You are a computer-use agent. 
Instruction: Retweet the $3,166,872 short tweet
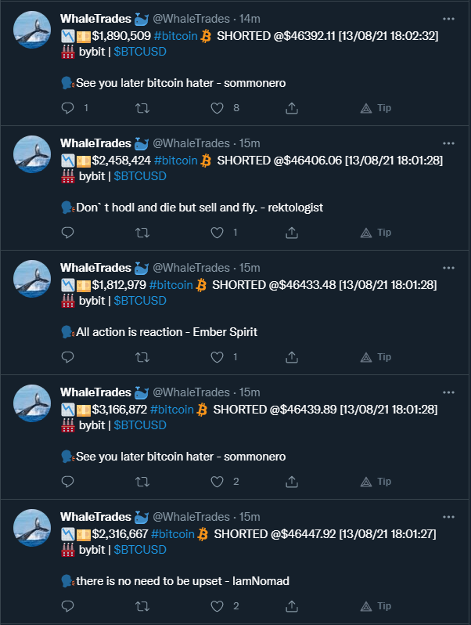[x=142, y=482]
